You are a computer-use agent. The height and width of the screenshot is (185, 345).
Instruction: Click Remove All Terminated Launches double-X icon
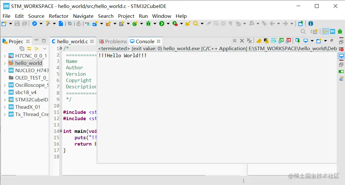point(249,41)
